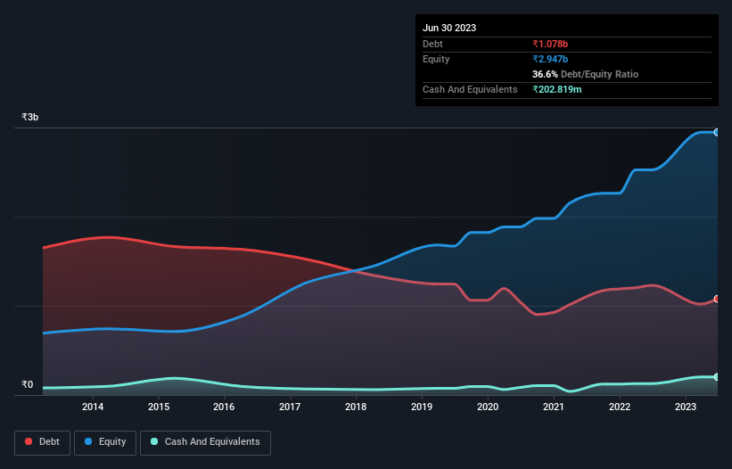Select the 2014 x-axis label
Viewport: 732px width, 469px height.
(93, 407)
